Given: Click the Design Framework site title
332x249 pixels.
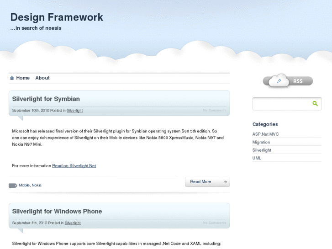Looking at the screenshot, I should pyautogui.click(x=57, y=17).
